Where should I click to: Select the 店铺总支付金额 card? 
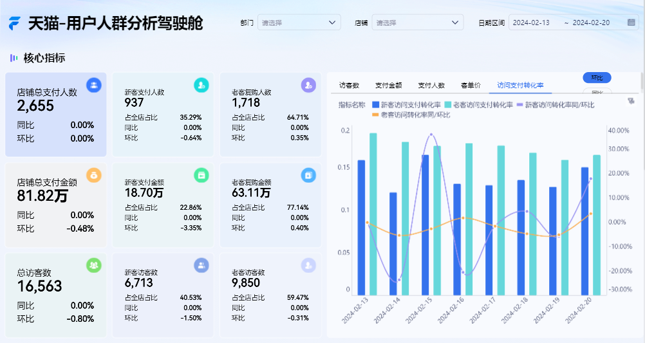point(56,205)
